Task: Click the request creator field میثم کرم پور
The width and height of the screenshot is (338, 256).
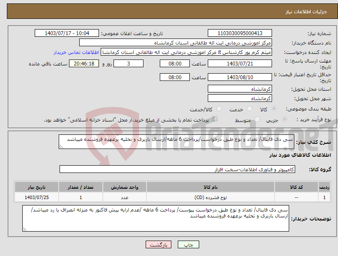Action: pos(186,52)
